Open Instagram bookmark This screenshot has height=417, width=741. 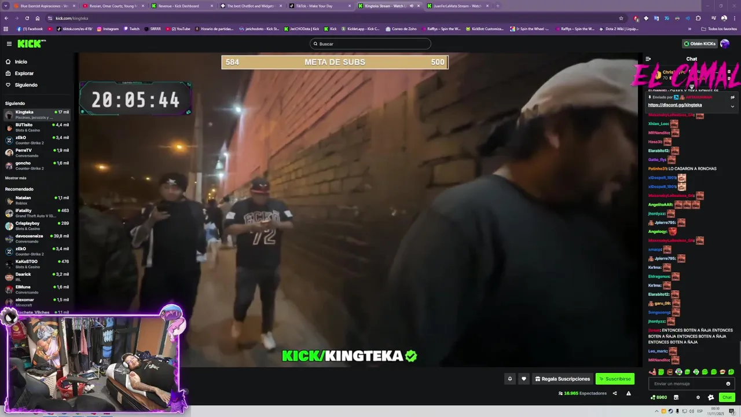coord(108,29)
